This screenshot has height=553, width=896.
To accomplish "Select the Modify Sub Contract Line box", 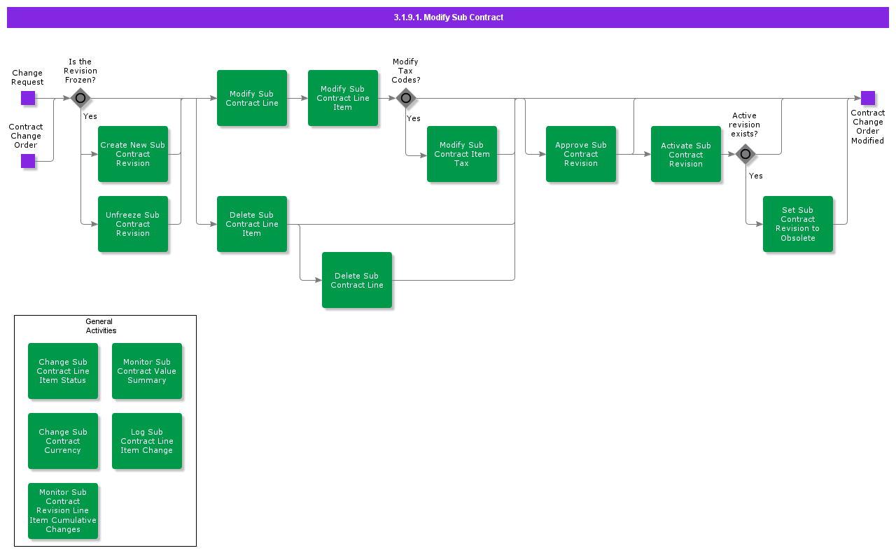I will tap(252, 98).
